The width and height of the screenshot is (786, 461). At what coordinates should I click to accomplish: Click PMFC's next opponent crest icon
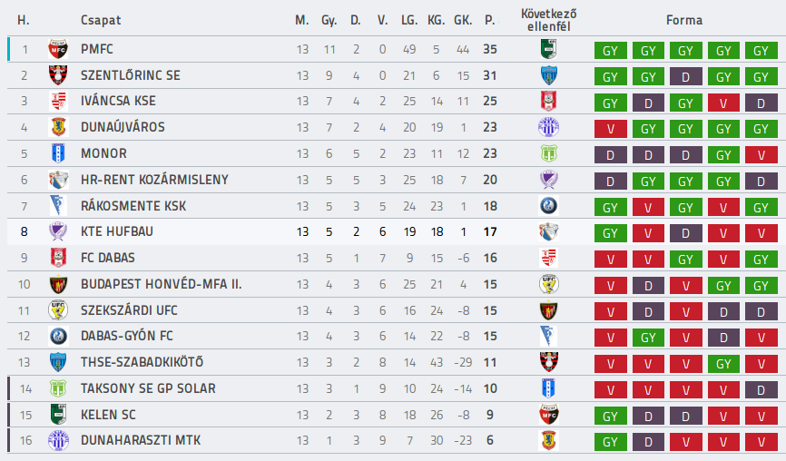pyautogui.click(x=549, y=49)
